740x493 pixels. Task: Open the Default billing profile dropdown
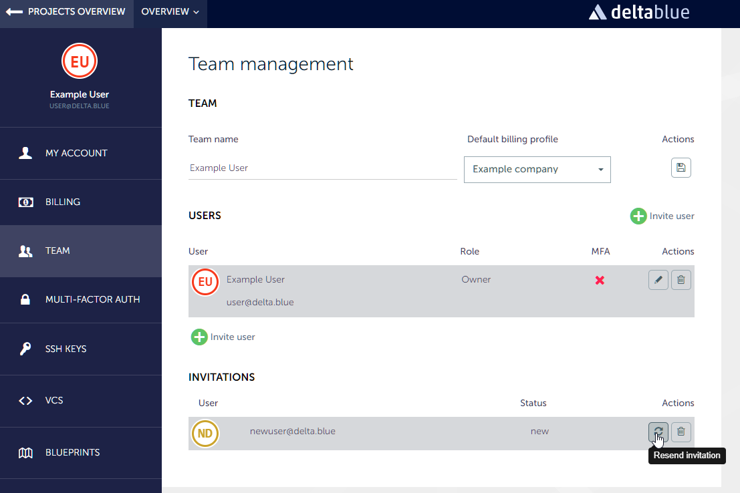(x=537, y=170)
